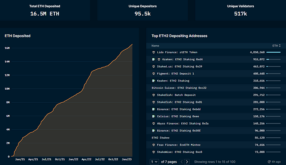Click the 306,944 ETH value

[x=259, y=88]
